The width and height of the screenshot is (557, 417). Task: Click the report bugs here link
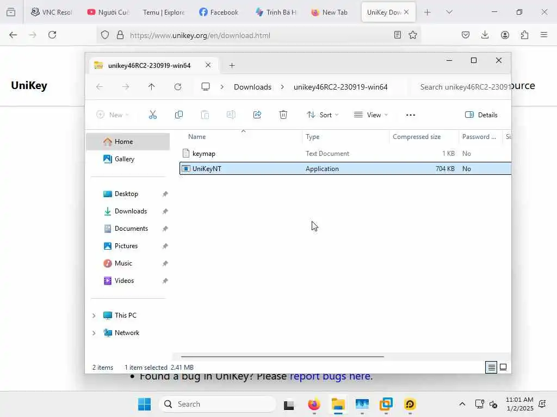[x=330, y=376]
